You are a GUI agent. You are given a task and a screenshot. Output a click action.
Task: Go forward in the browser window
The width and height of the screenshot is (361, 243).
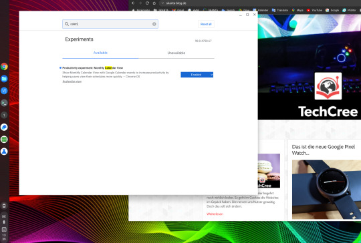point(140,3)
